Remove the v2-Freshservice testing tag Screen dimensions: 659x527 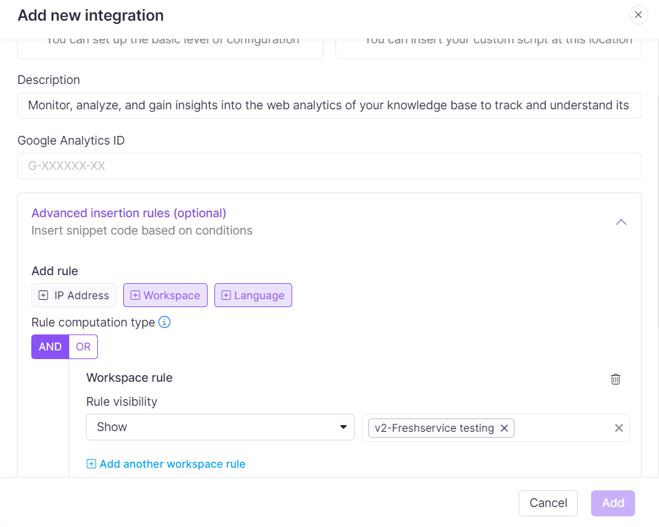(505, 428)
